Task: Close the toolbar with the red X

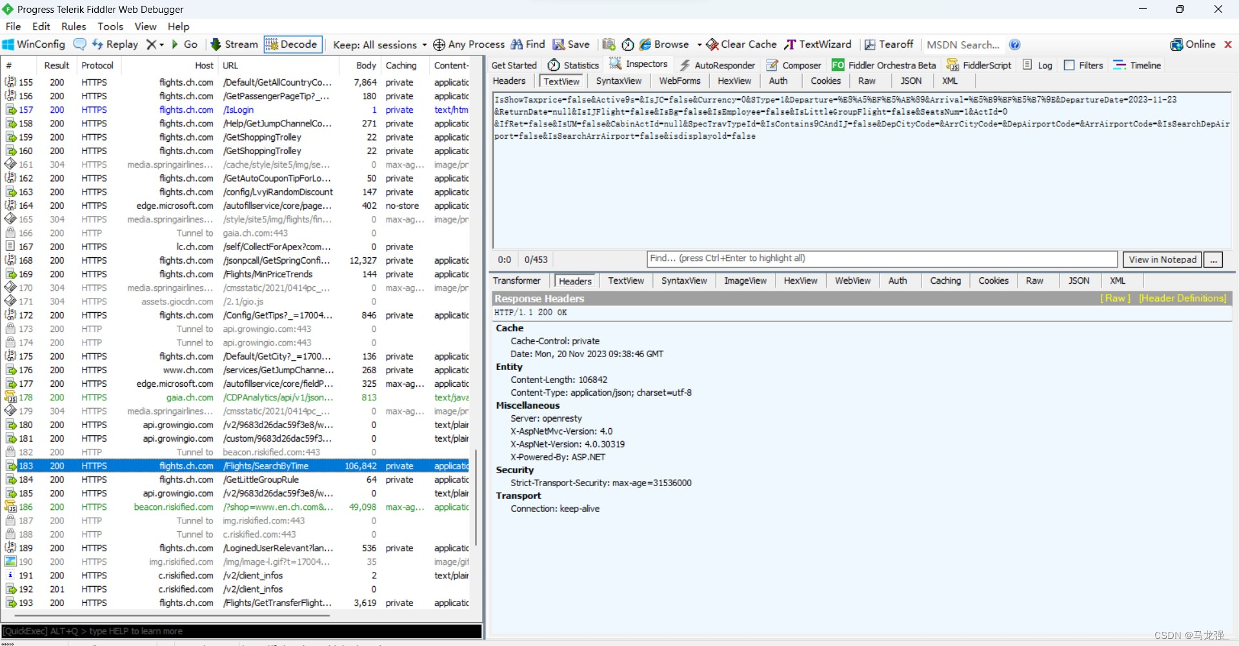Action: click(x=1228, y=44)
